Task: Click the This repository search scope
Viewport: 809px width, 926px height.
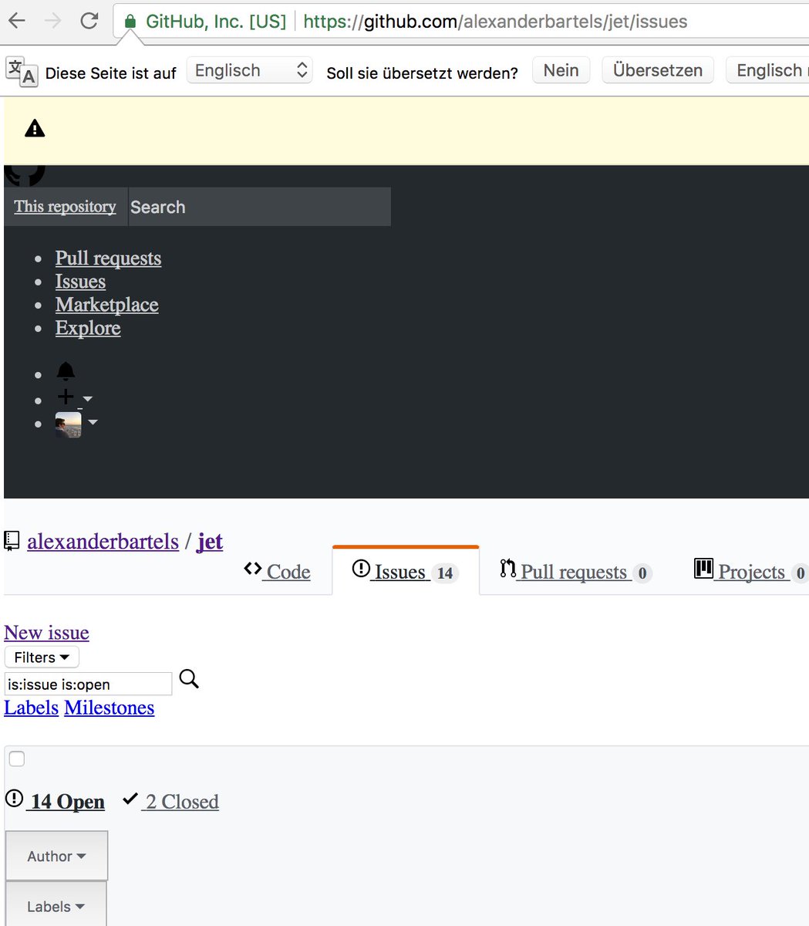Action: [66, 207]
